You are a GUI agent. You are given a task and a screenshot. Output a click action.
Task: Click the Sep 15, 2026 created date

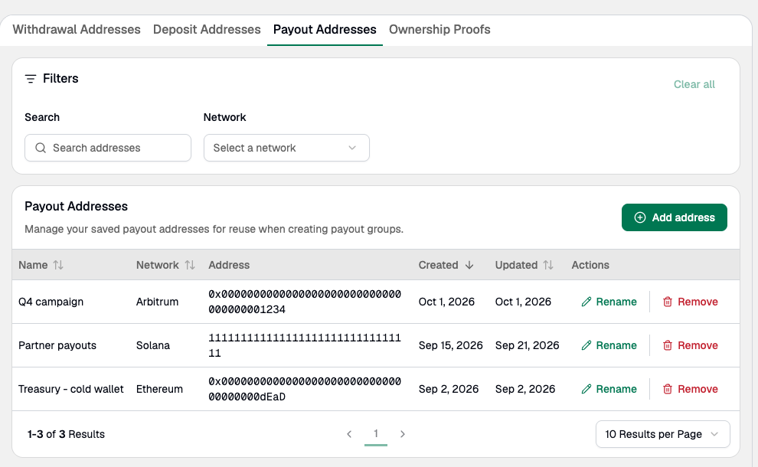(450, 345)
